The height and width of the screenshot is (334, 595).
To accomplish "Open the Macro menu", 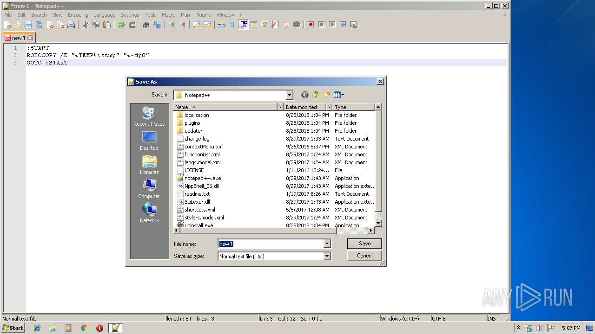I will click(168, 15).
